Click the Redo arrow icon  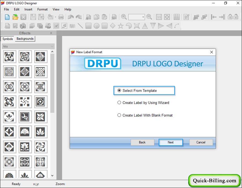pos(79,17)
